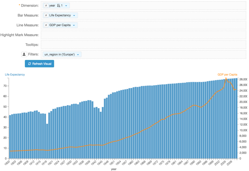249x171 pixels.
Task: Click the sort order icon on year field
Action: point(59,6)
